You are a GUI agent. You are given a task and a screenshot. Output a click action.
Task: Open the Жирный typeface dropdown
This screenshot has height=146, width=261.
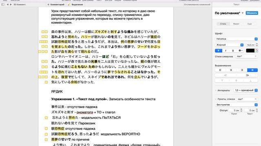point(229,45)
